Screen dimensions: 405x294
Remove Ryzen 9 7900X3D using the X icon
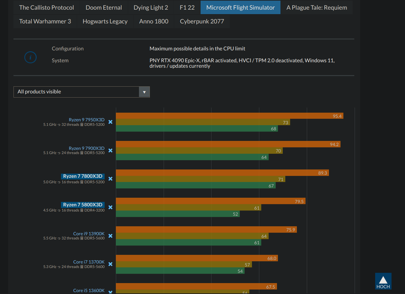(110, 151)
